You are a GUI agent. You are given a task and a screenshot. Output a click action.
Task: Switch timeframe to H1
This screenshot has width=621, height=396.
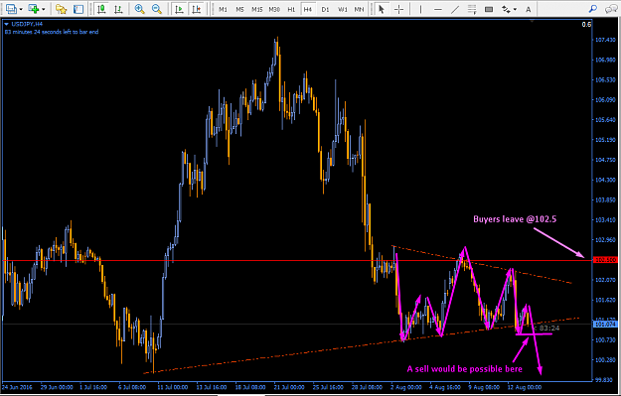click(291, 9)
